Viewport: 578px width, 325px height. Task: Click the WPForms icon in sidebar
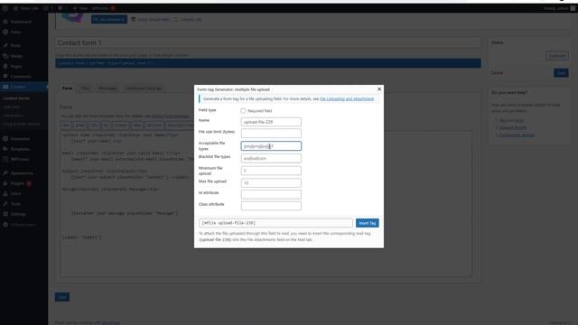5,159
